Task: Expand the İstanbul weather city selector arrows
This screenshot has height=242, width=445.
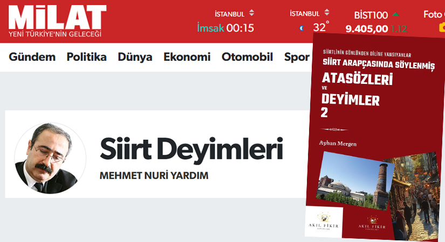Action: [327, 12]
